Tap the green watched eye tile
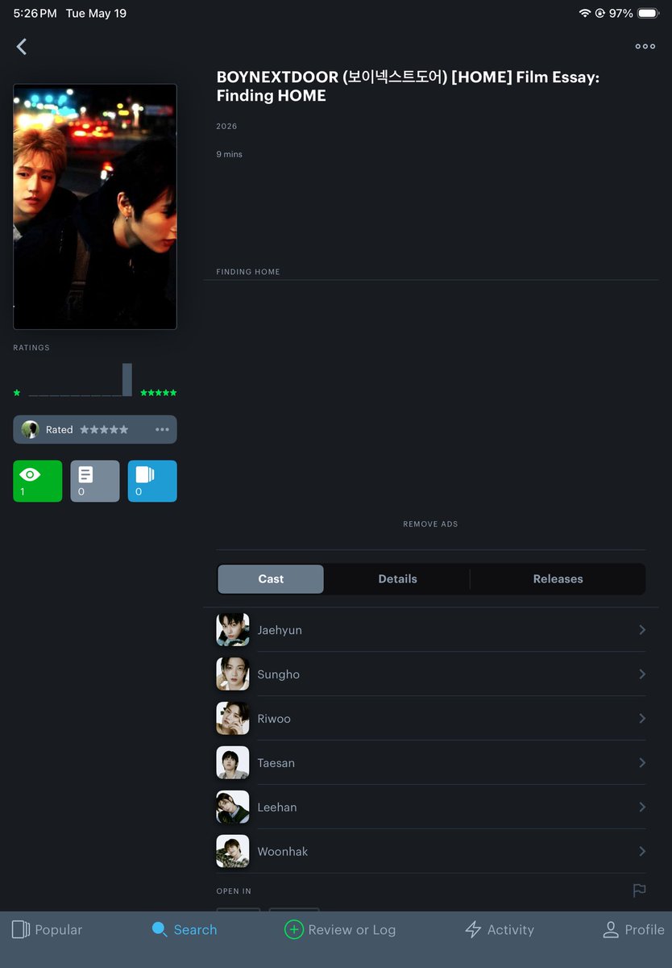Image resolution: width=672 pixels, height=968 pixels. click(37, 481)
